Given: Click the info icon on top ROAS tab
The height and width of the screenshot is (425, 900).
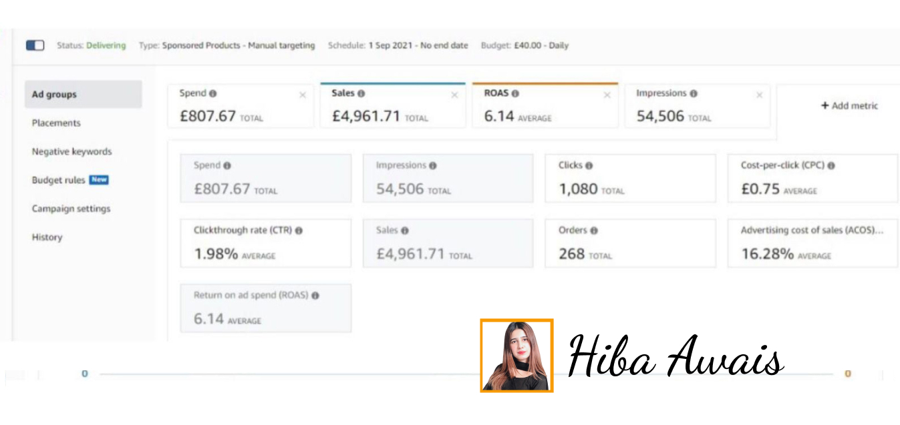Looking at the screenshot, I should click(515, 94).
